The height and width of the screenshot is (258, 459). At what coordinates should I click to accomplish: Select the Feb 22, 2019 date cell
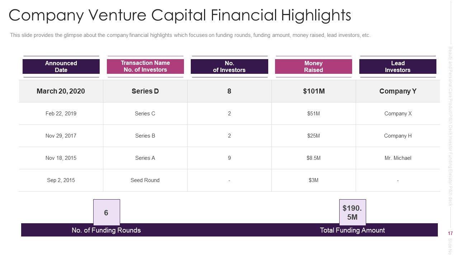point(61,114)
